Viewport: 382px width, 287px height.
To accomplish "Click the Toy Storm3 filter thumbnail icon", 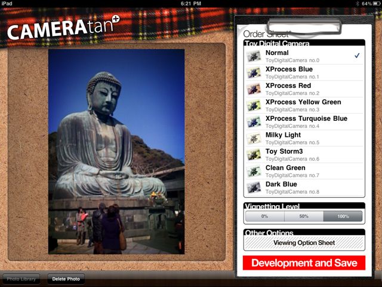I will 254,155.
